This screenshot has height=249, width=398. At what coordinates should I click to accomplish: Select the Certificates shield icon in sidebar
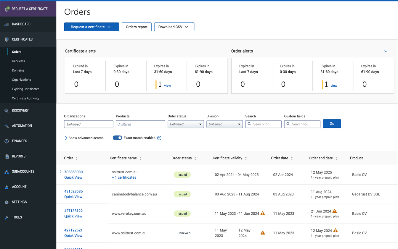pyautogui.click(x=6, y=39)
